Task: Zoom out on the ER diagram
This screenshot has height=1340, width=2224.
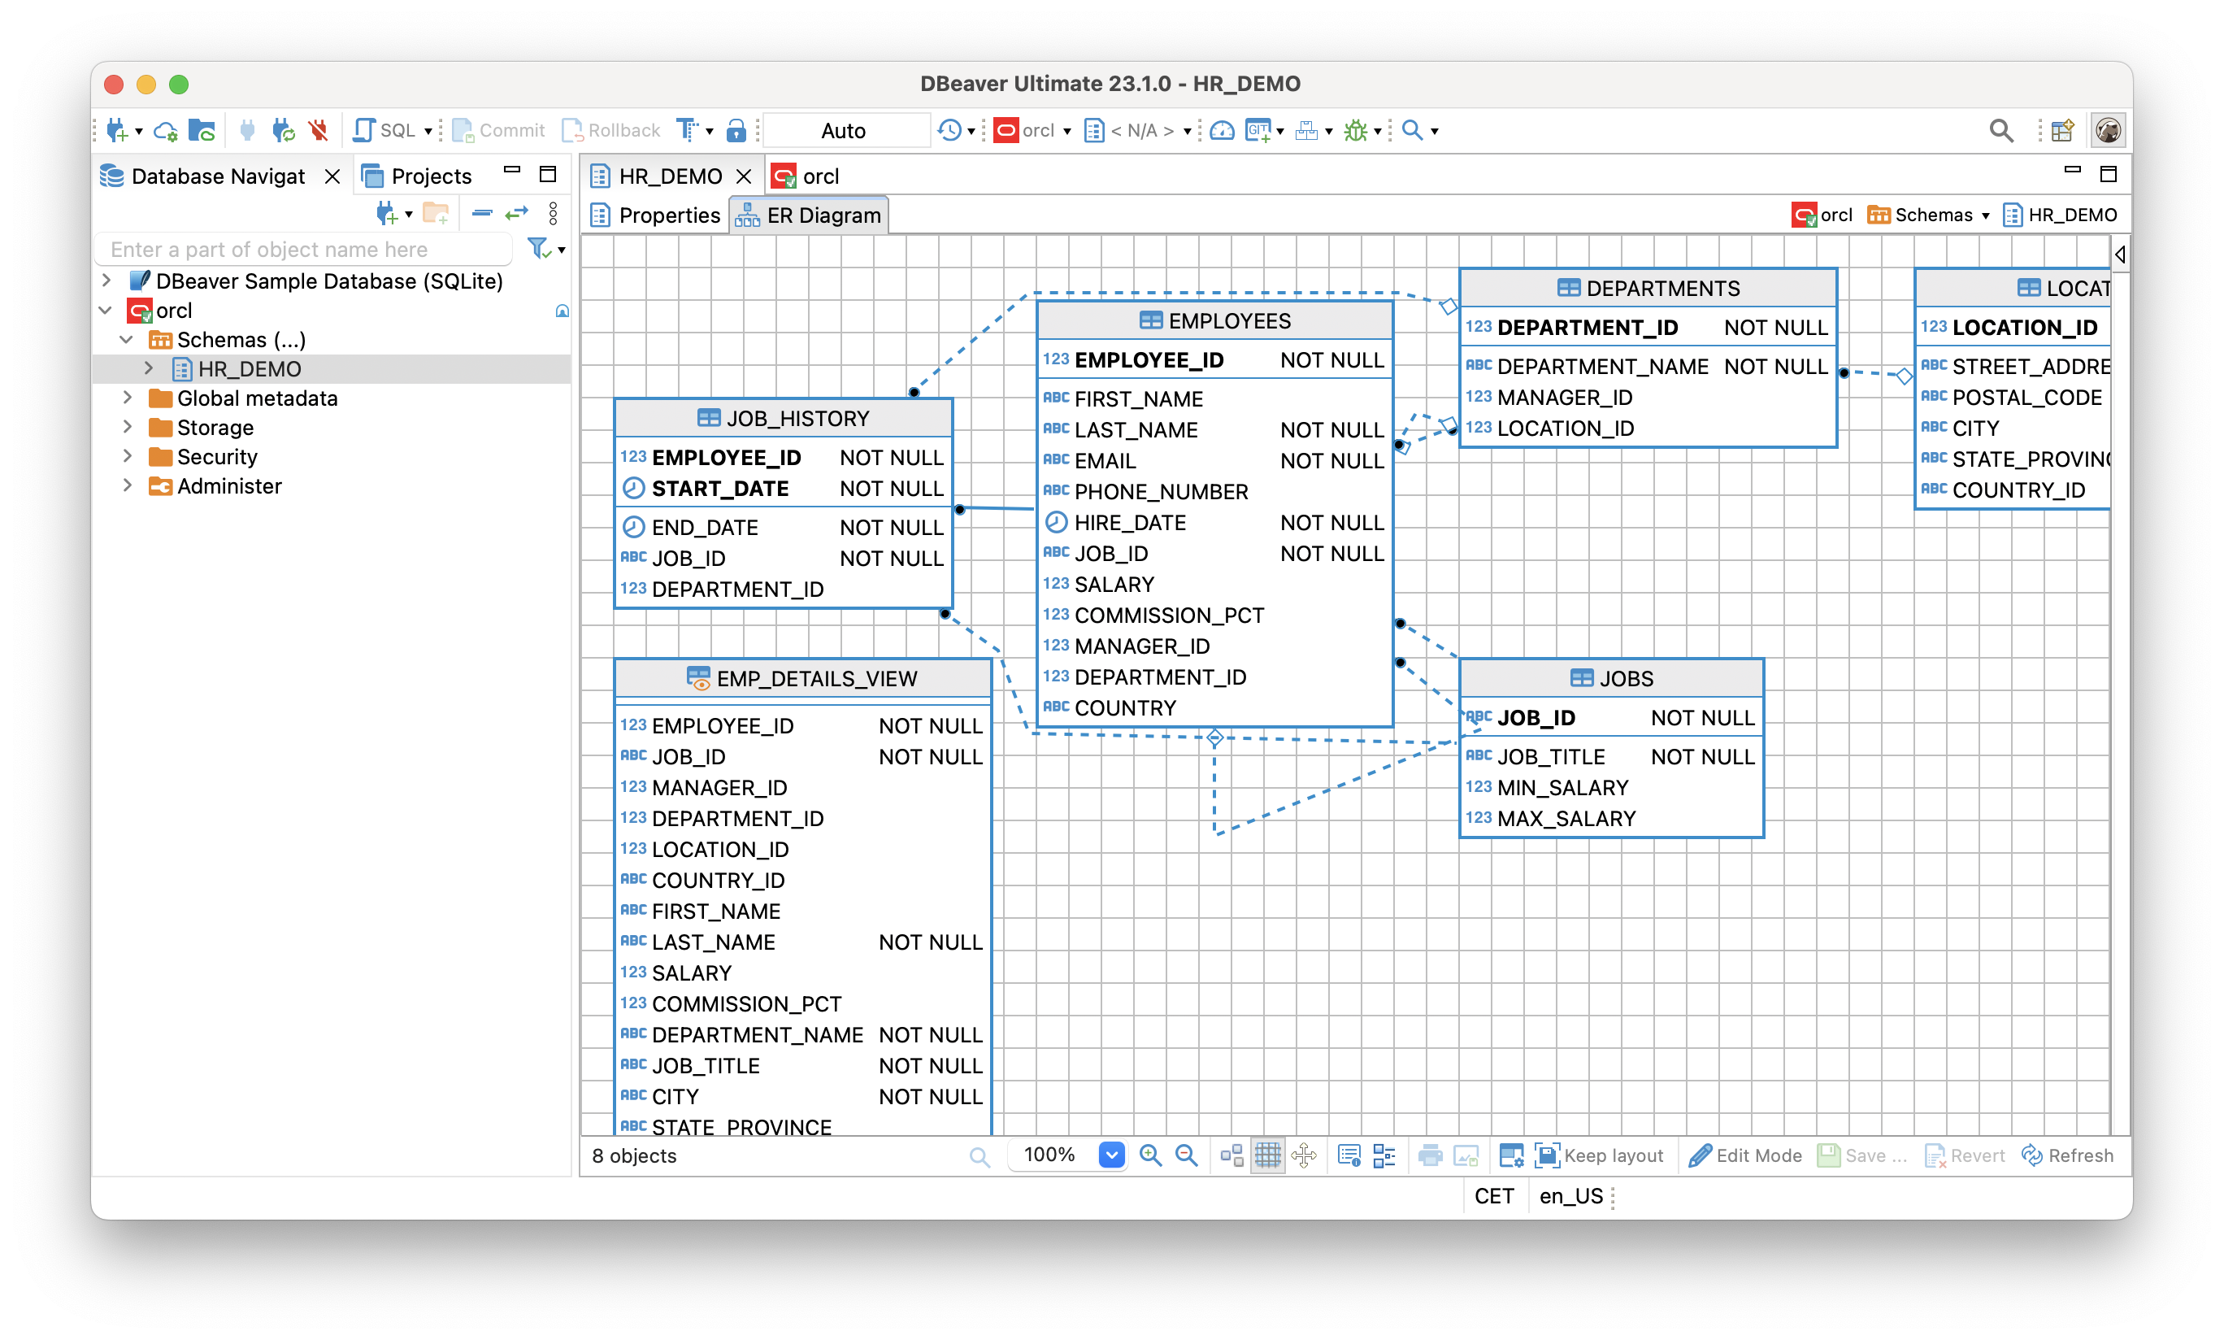Action: [1186, 1155]
